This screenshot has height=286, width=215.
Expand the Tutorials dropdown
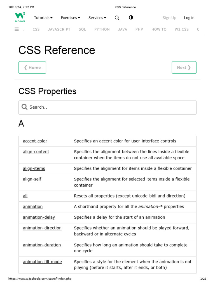(x=43, y=18)
